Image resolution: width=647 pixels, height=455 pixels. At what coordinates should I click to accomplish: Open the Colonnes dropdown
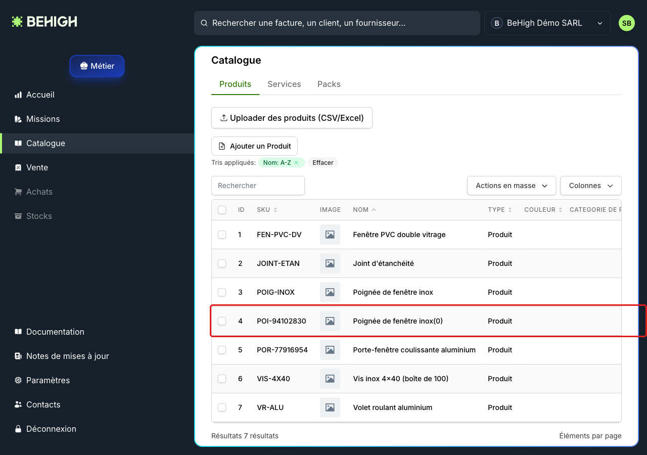click(591, 186)
